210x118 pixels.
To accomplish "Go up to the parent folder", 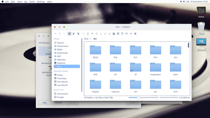I will tap(55, 34).
